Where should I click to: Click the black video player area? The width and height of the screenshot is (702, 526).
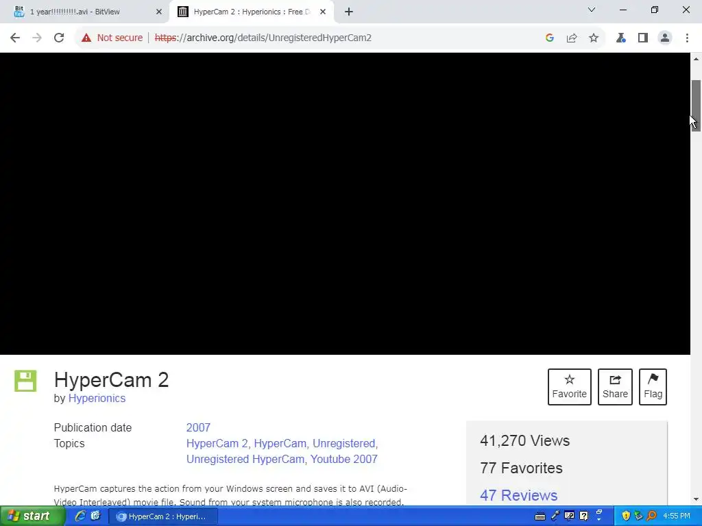coord(345,203)
